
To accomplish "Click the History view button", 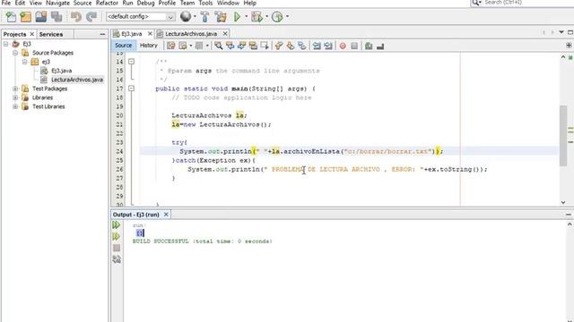I will click(148, 46).
